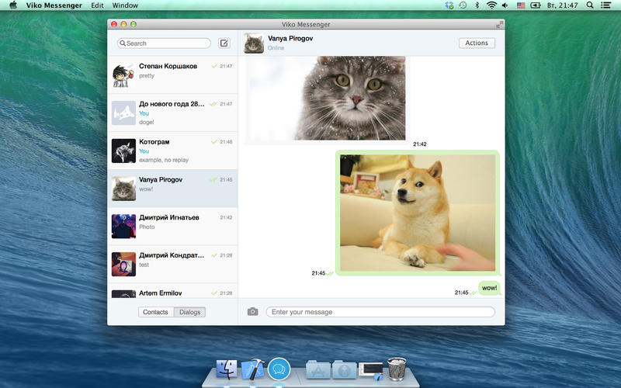
Task: Click the menu bar clock Вт, 21:47
Action: point(562,5)
